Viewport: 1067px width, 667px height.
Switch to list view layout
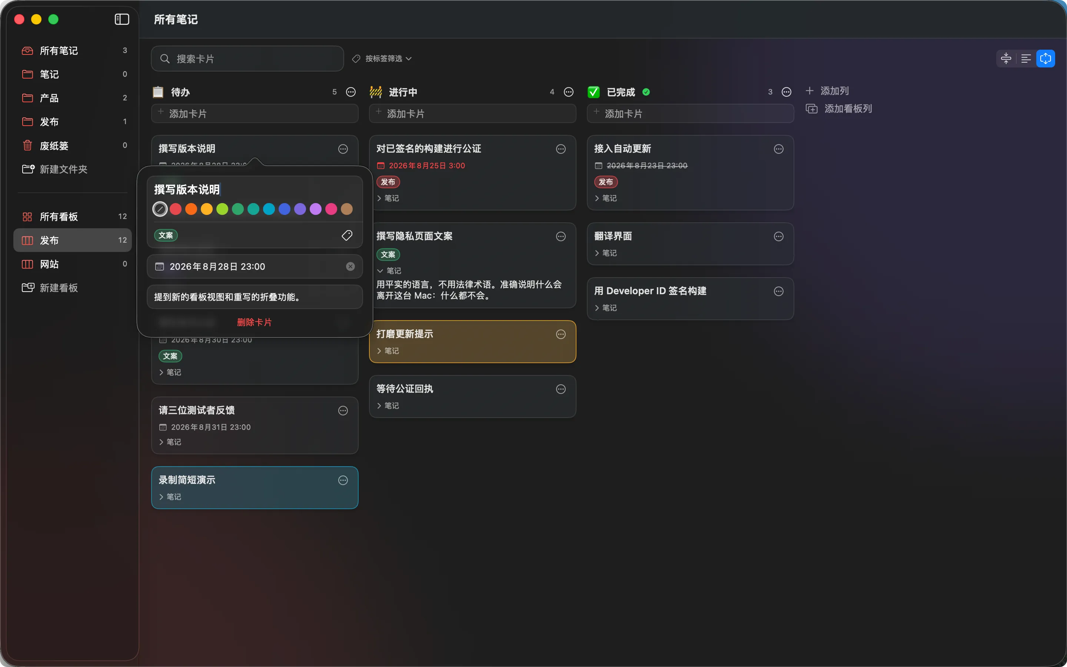click(1026, 58)
